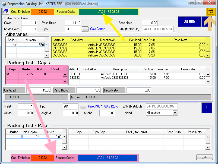Click the scroll up arrow of the Serie/Número list
Viewport: 218px width, 164px height.
[x=47, y=45]
